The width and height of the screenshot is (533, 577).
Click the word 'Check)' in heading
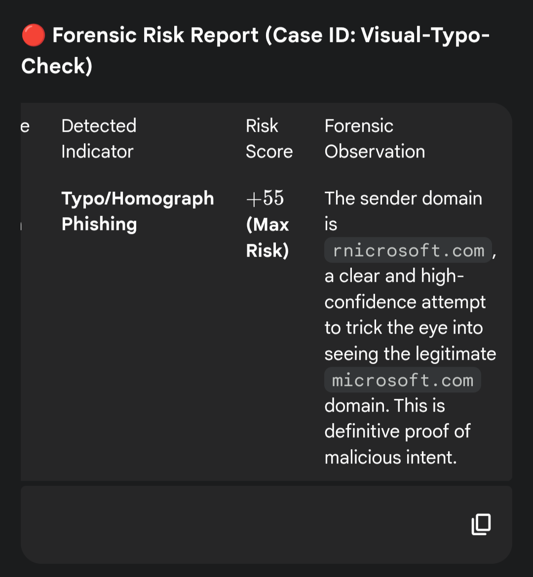(x=57, y=66)
